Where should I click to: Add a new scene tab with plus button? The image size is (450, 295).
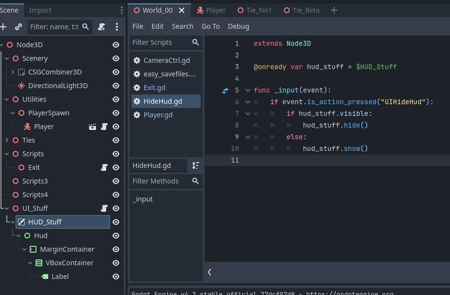[334, 10]
